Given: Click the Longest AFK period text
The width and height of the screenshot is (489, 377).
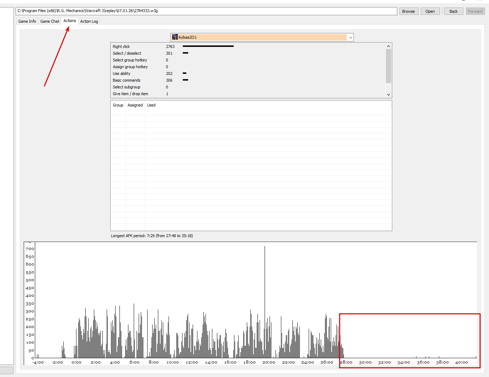Looking at the screenshot, I should coord(152,236).
